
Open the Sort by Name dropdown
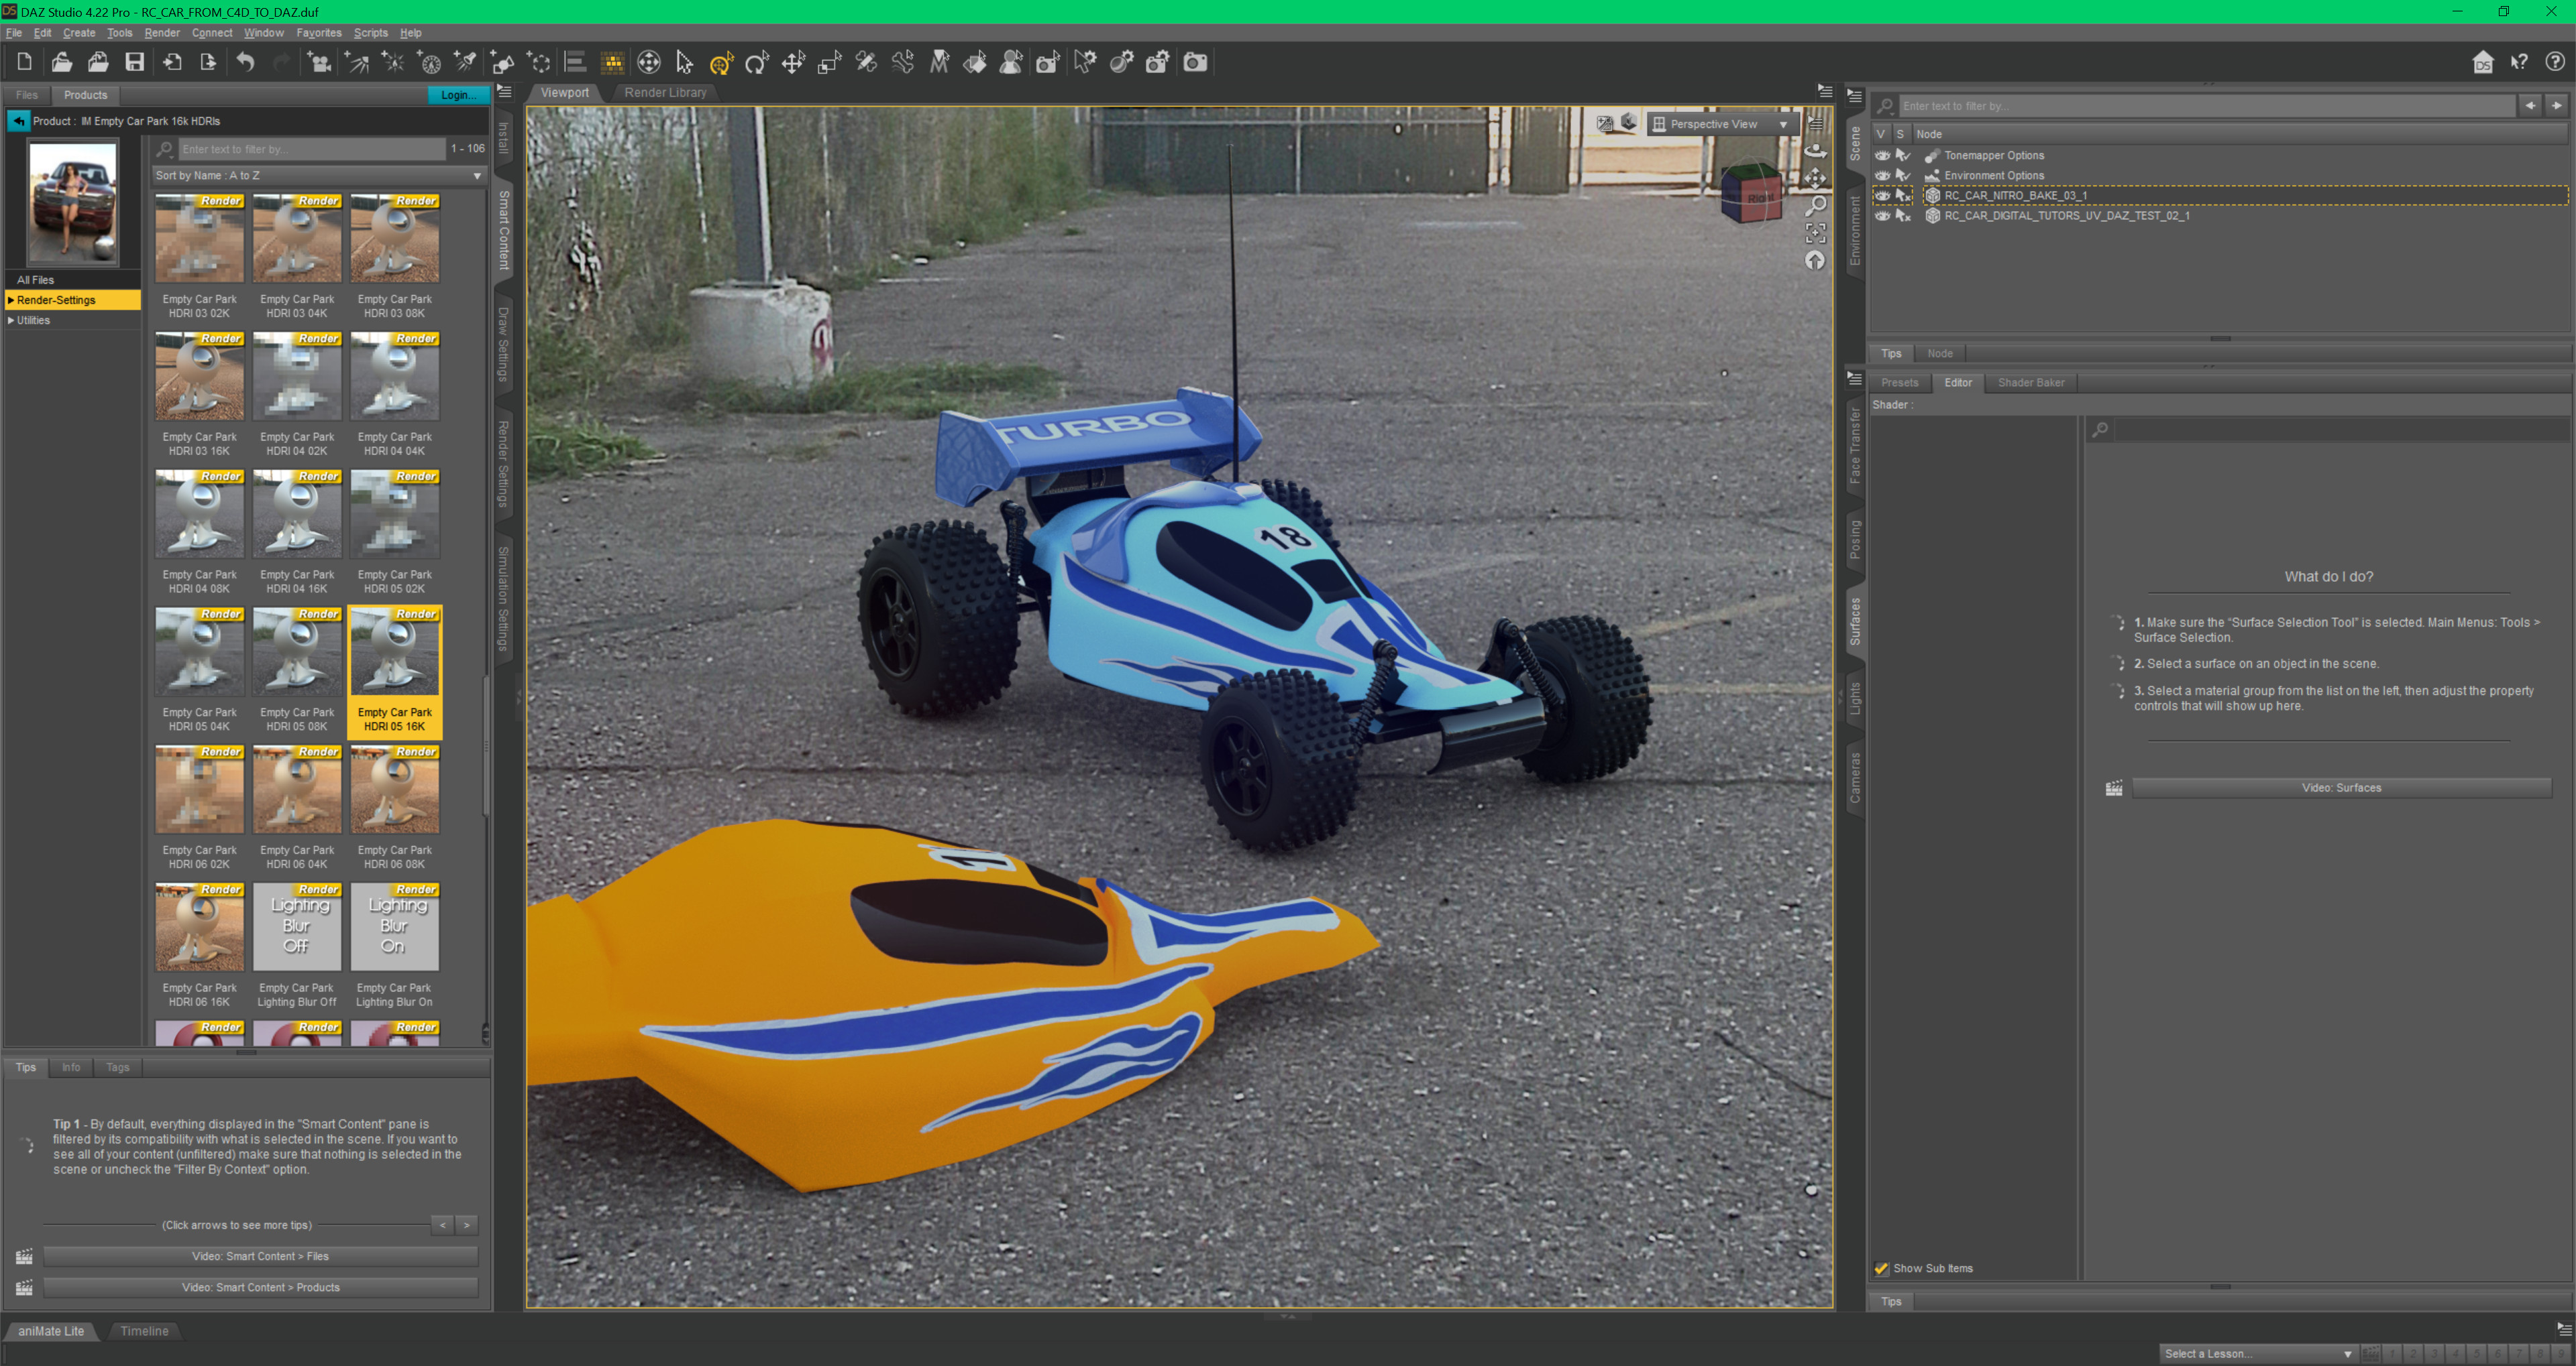[318, 175]
